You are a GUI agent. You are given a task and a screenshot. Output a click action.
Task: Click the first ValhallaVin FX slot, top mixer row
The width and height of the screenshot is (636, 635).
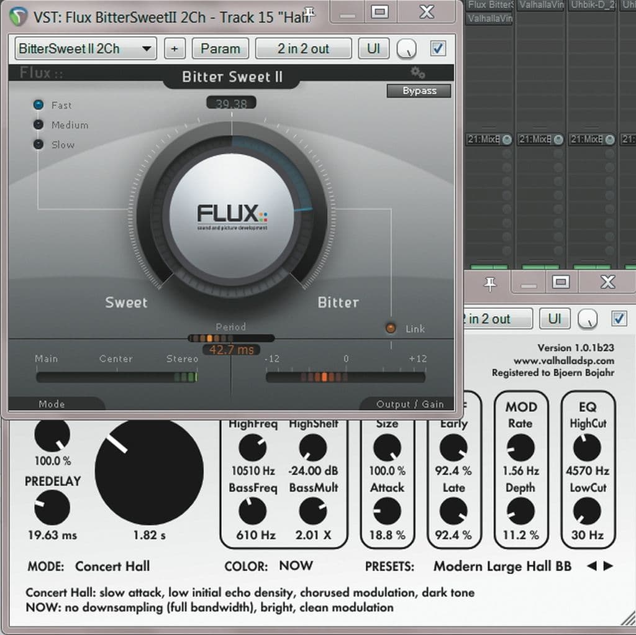(540, 5)
